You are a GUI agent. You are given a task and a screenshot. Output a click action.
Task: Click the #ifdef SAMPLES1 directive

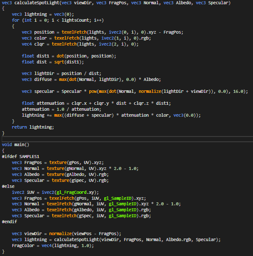click(20, 157)
